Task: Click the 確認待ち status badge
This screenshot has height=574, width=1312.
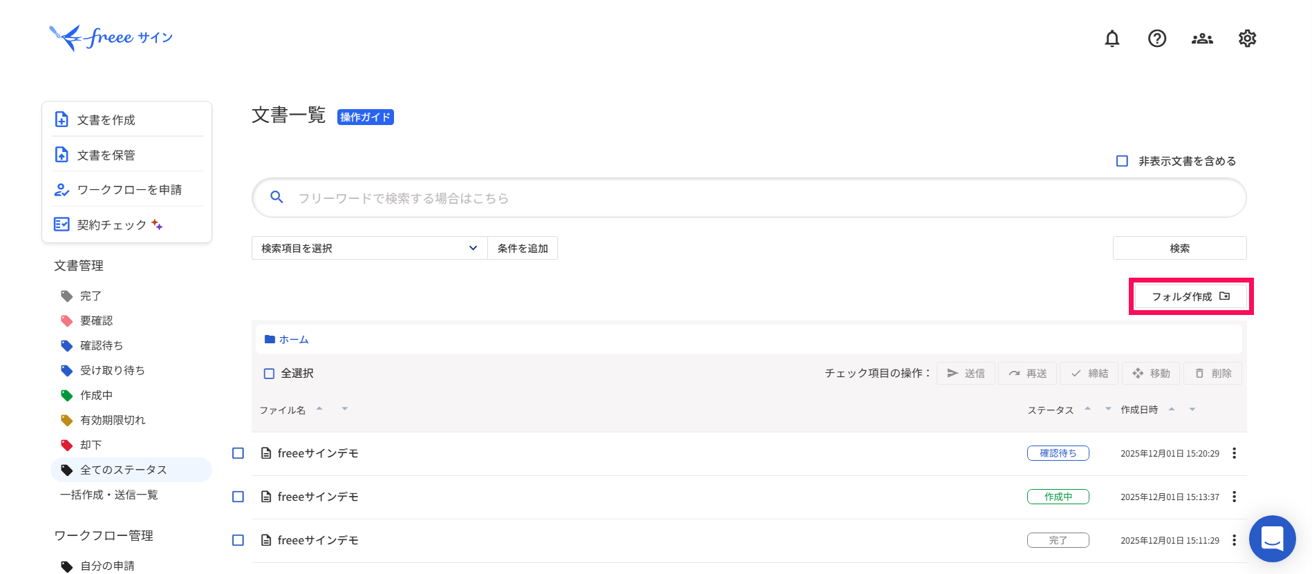Action: coord(1058,453)
